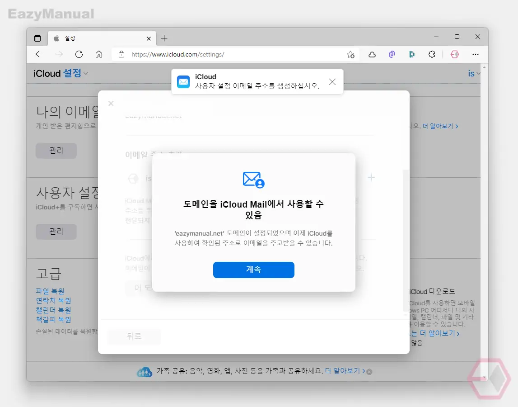Image resolution: width=518 pixels, height=407 pixels.
Task: Click 관리 under 나의 이메일
Action: pyautogui.click(x=56, y=151)
